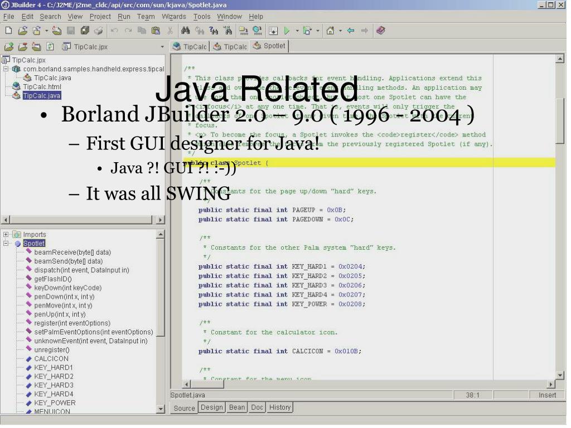Click the Debug project toolbar icon
571x428 pixels.
click(x=307, y=31)
